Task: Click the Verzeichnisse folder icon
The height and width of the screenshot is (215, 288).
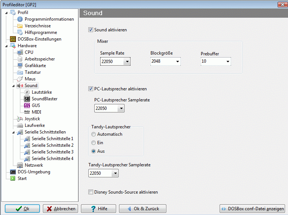Action: coord(20,26)
